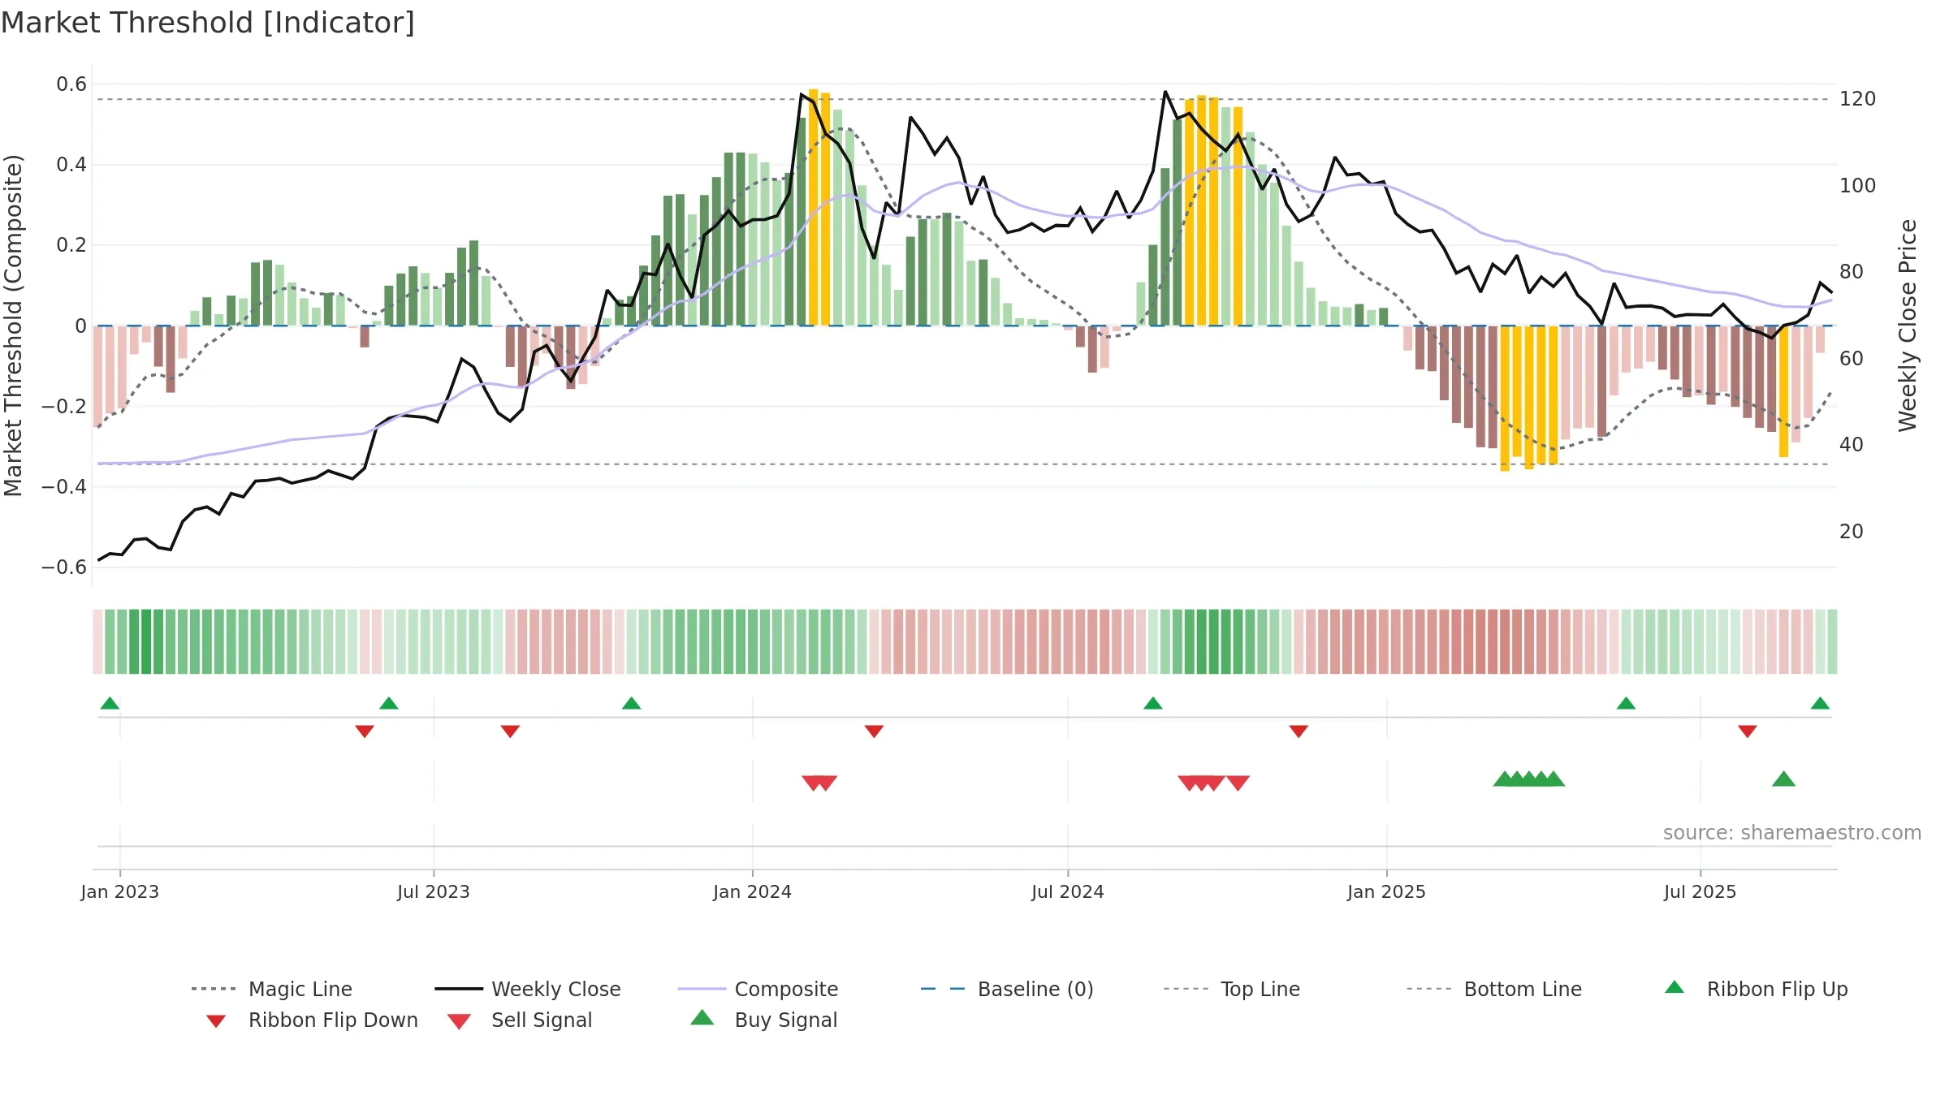1949x1096 pixels.
Task: Click the ribbon flip up marker in late 2023
Action: tap(631, 703)
